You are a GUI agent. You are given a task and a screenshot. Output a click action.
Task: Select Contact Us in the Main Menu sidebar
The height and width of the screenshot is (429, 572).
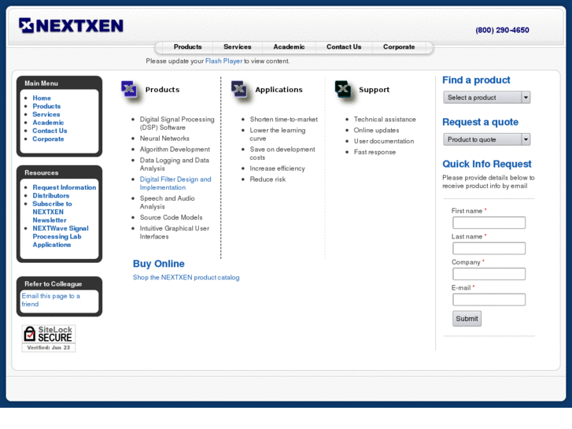pyautogui.click(x=50, y=131)
